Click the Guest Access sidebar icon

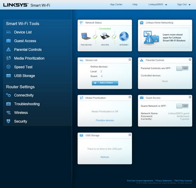coord(9,41)
